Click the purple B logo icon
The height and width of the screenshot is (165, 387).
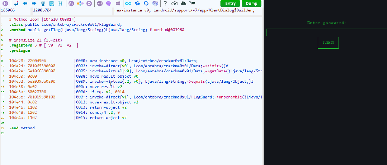[5, 4]
